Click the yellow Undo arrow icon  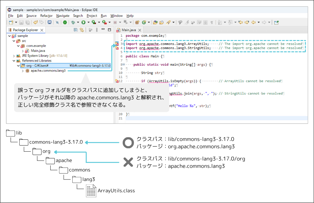(36, 22)
